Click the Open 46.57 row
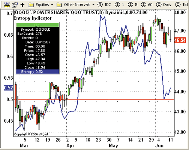 37,55
